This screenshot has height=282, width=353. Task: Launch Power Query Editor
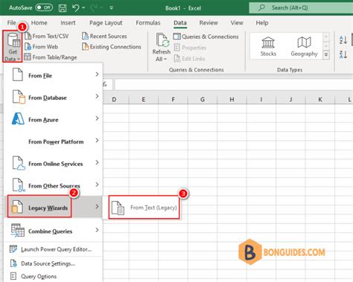click(54, 249)
